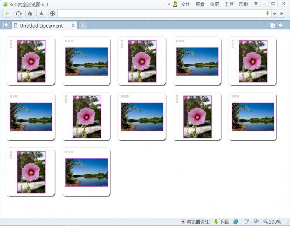Select middle flower thumbnail in top row
Screen dimensions: 290x226
(142, 61)
